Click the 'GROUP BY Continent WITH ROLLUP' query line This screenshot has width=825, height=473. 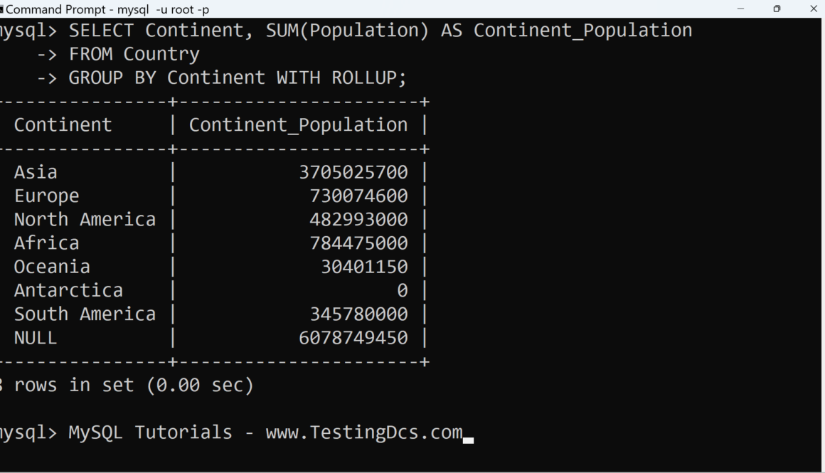tap(238, 78)
